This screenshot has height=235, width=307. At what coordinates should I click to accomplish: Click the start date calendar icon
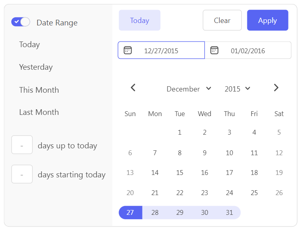pos(127,50)
